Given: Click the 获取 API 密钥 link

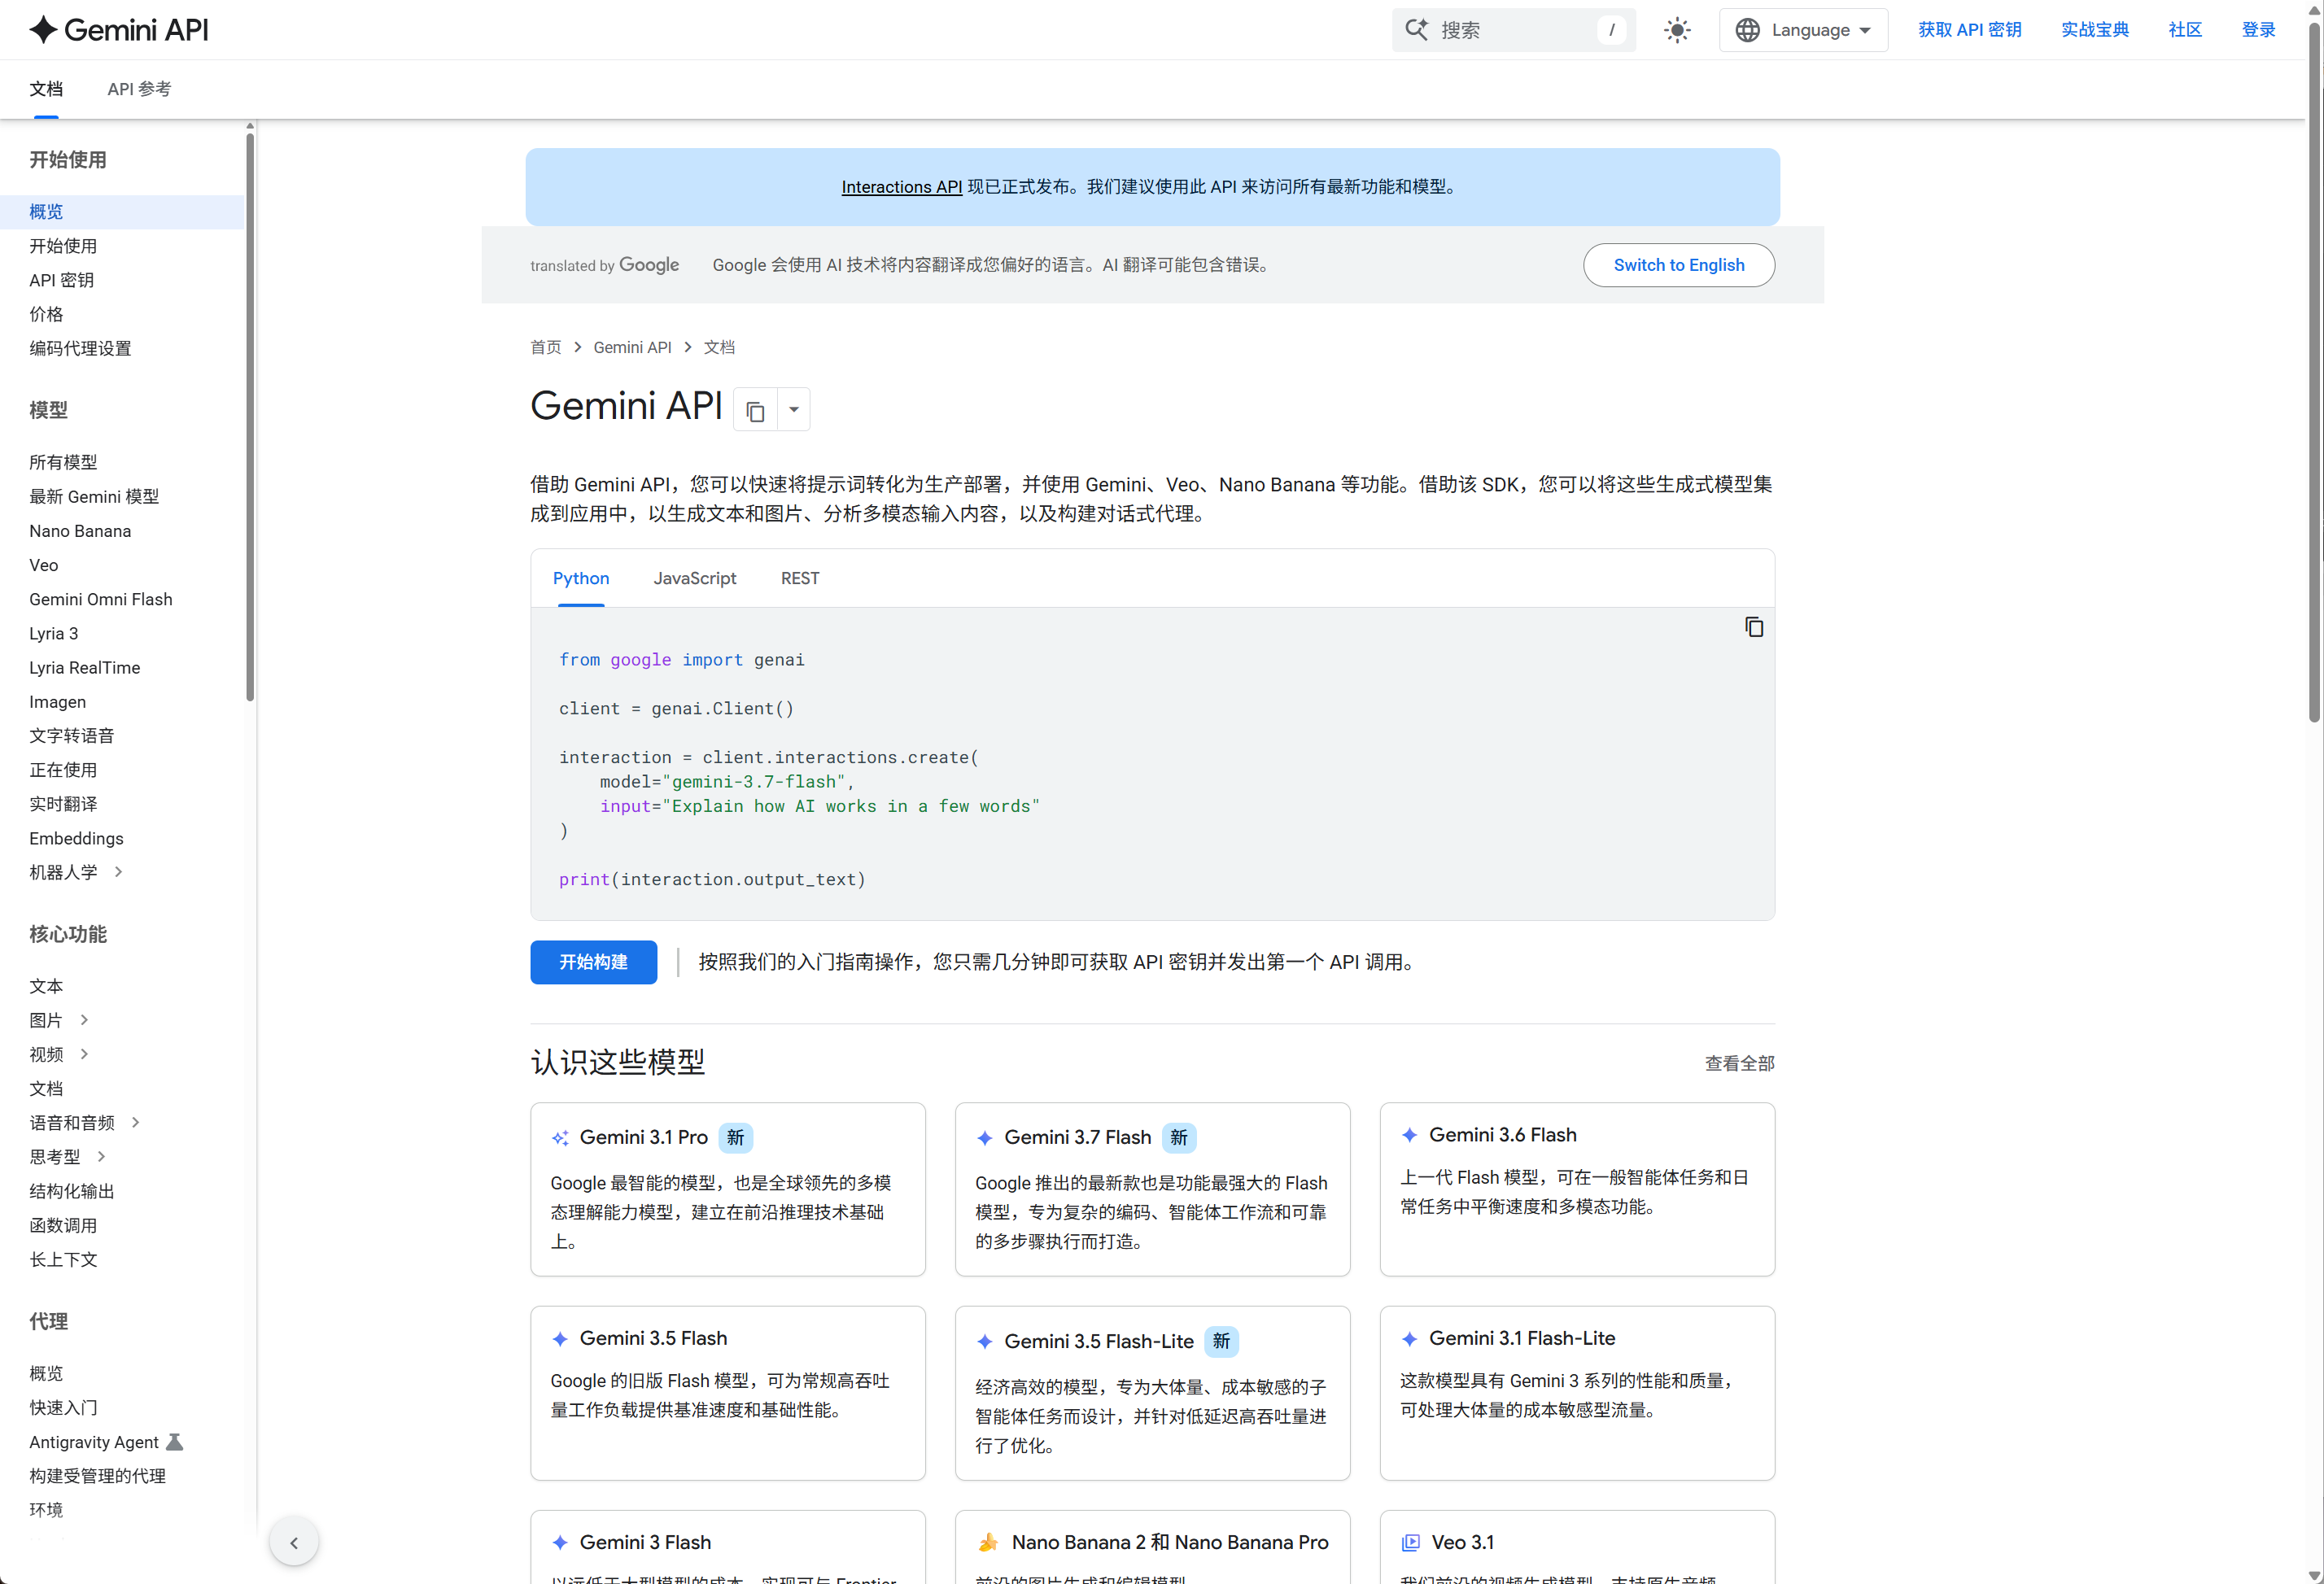Looking at the screenshot, I should point(1970,30).
